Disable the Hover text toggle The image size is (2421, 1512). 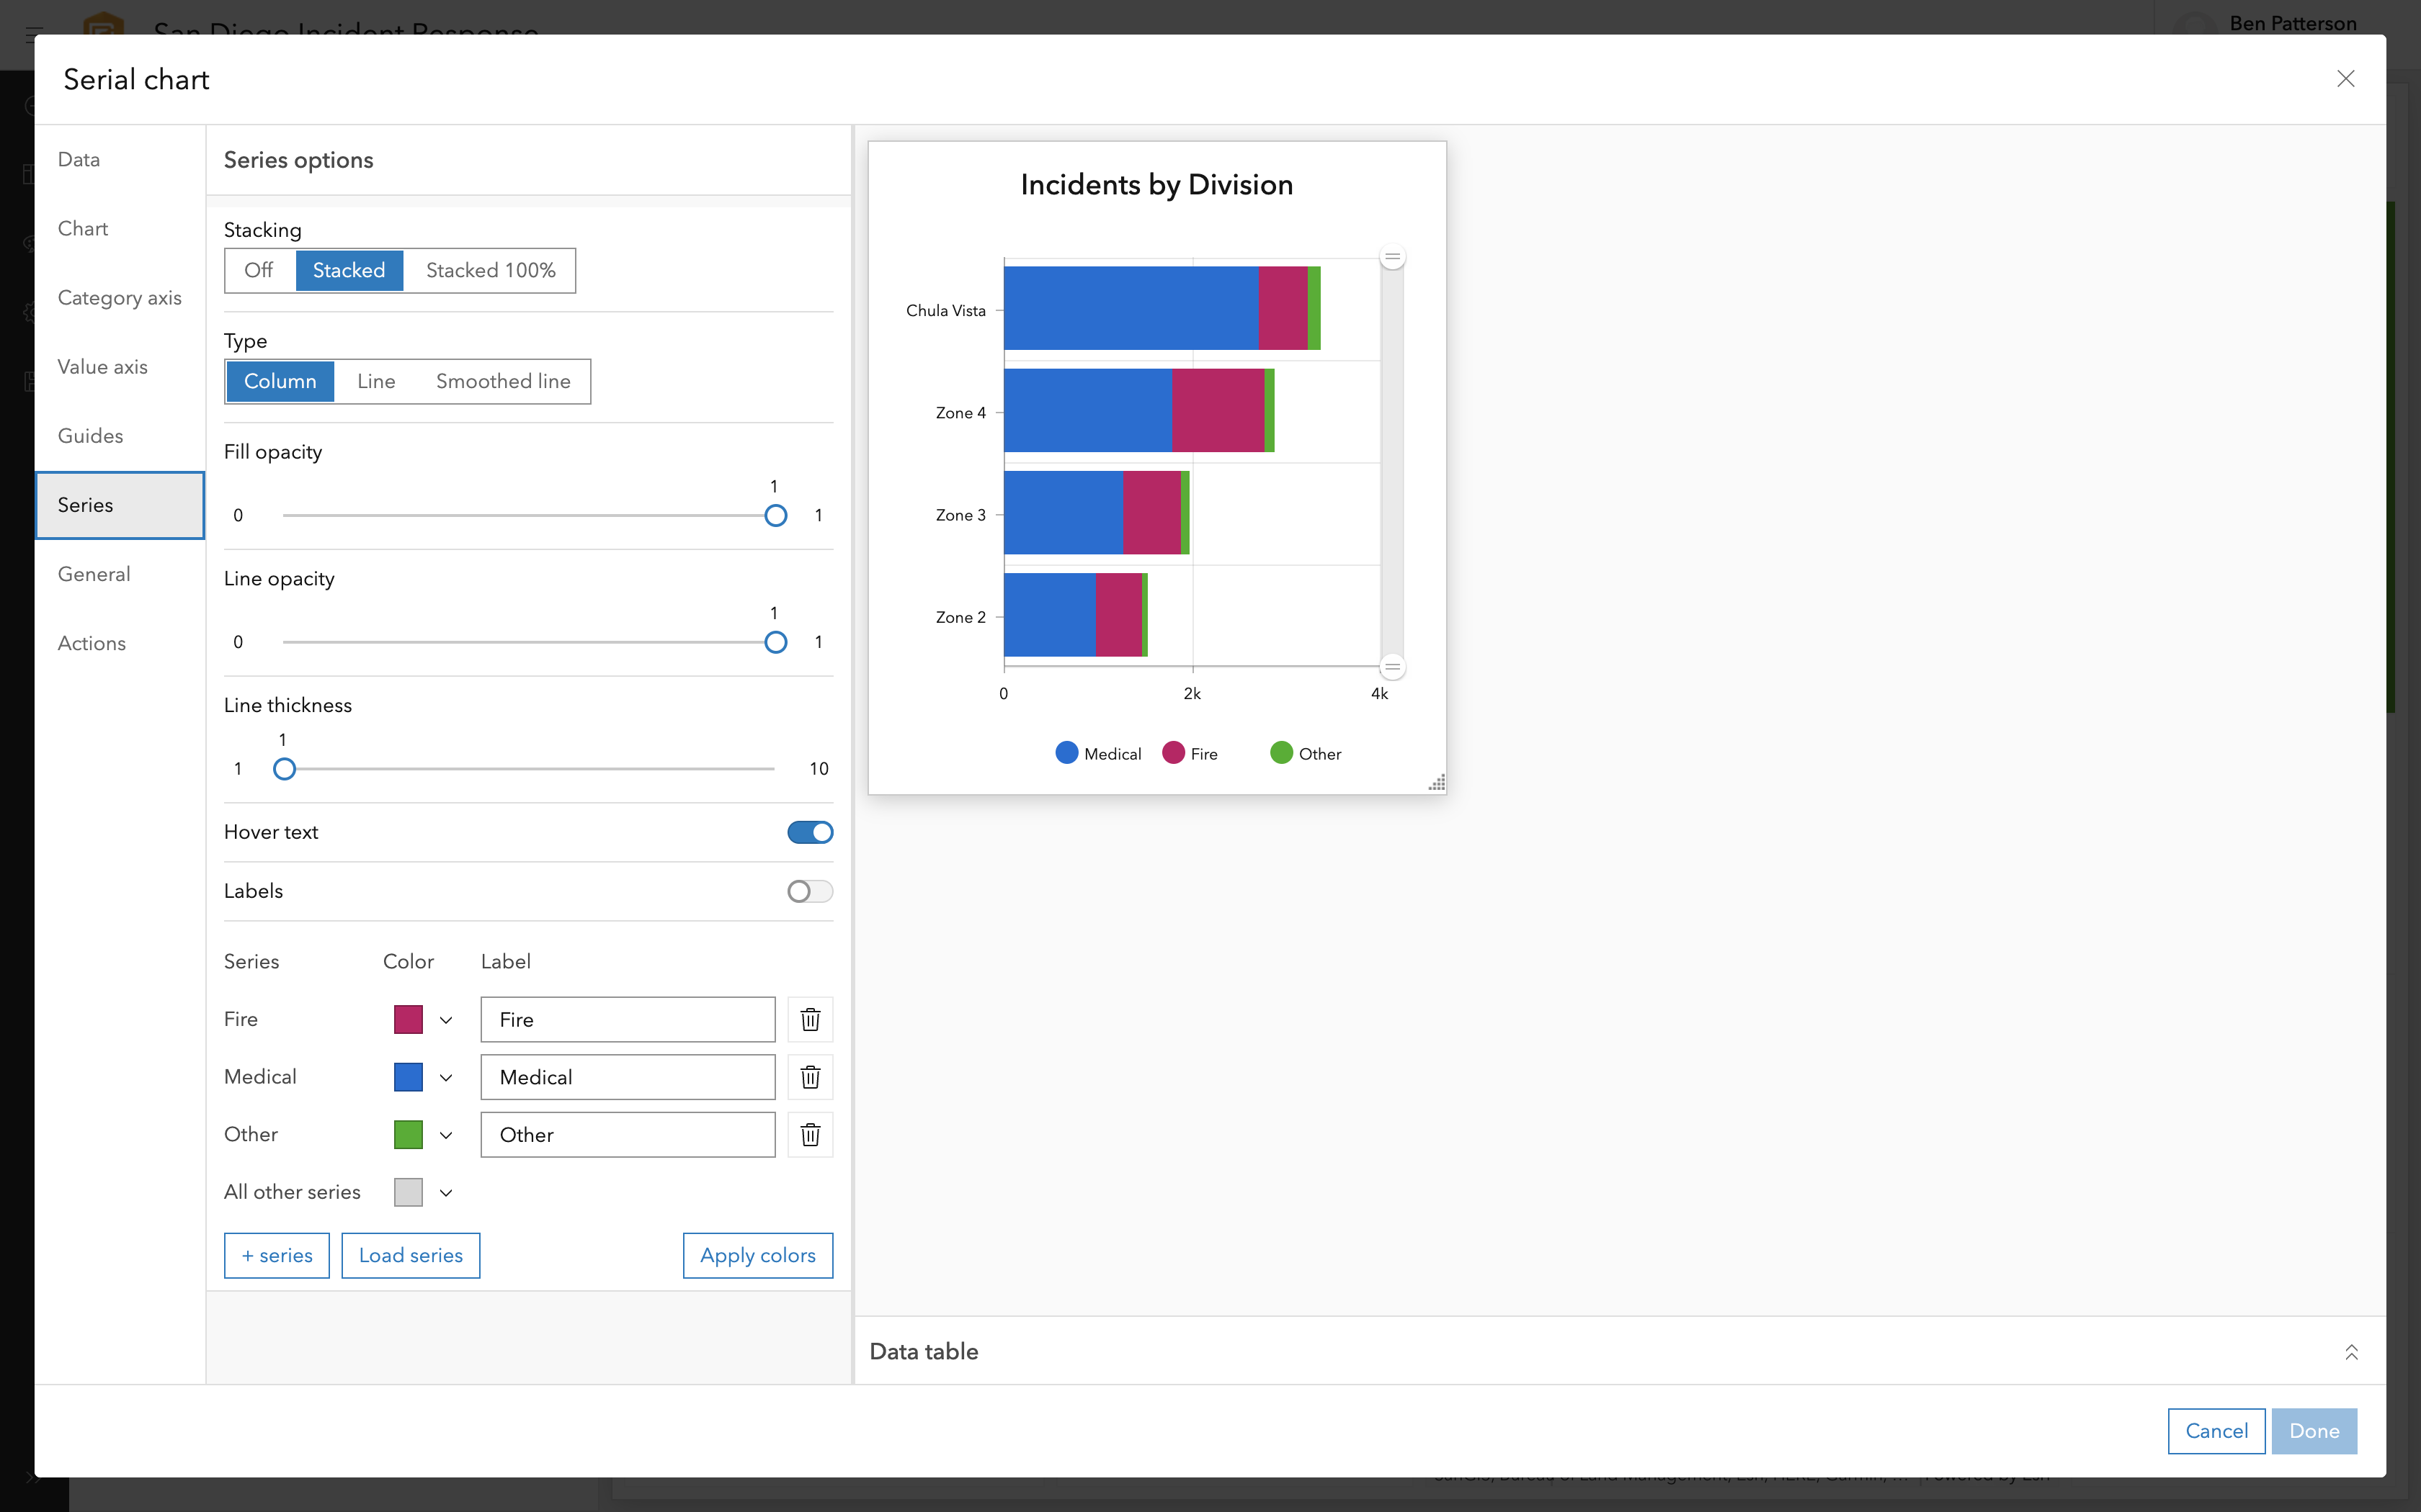809,832
